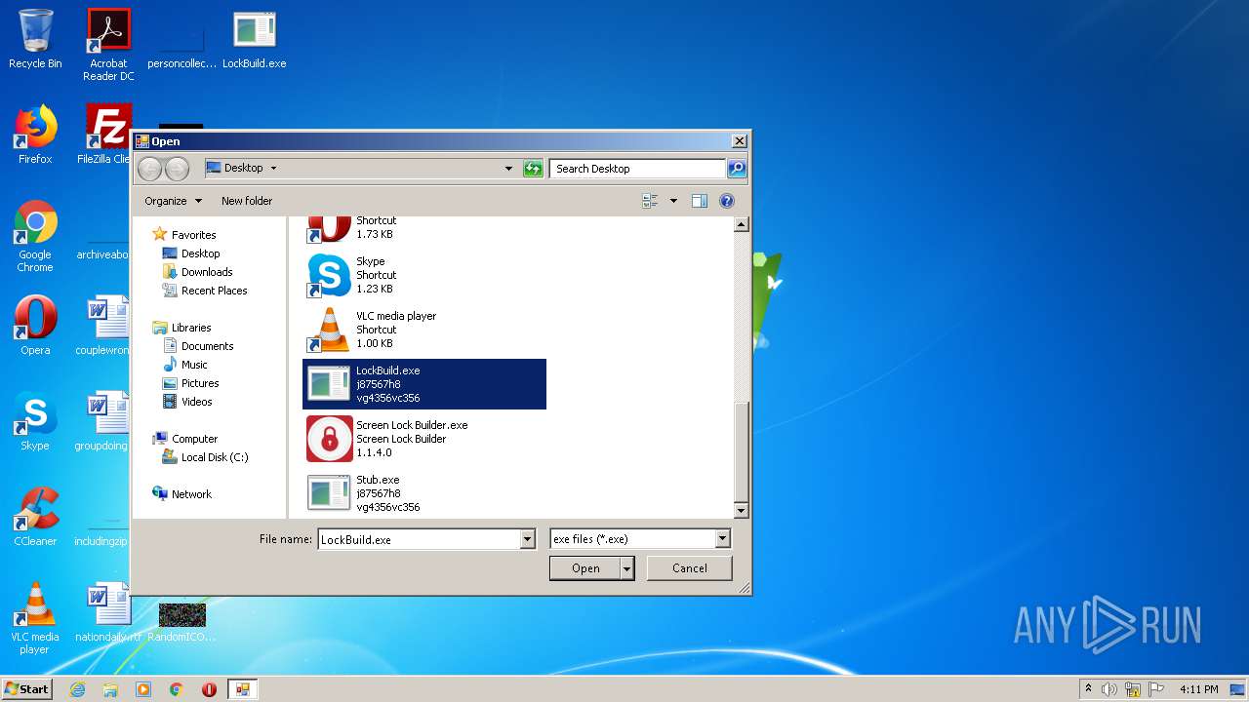The height and width of the screenshot is (702, 1249).
Task: Open the File name dropdown list
Action: pyautogui.click(x=528, y=539)
